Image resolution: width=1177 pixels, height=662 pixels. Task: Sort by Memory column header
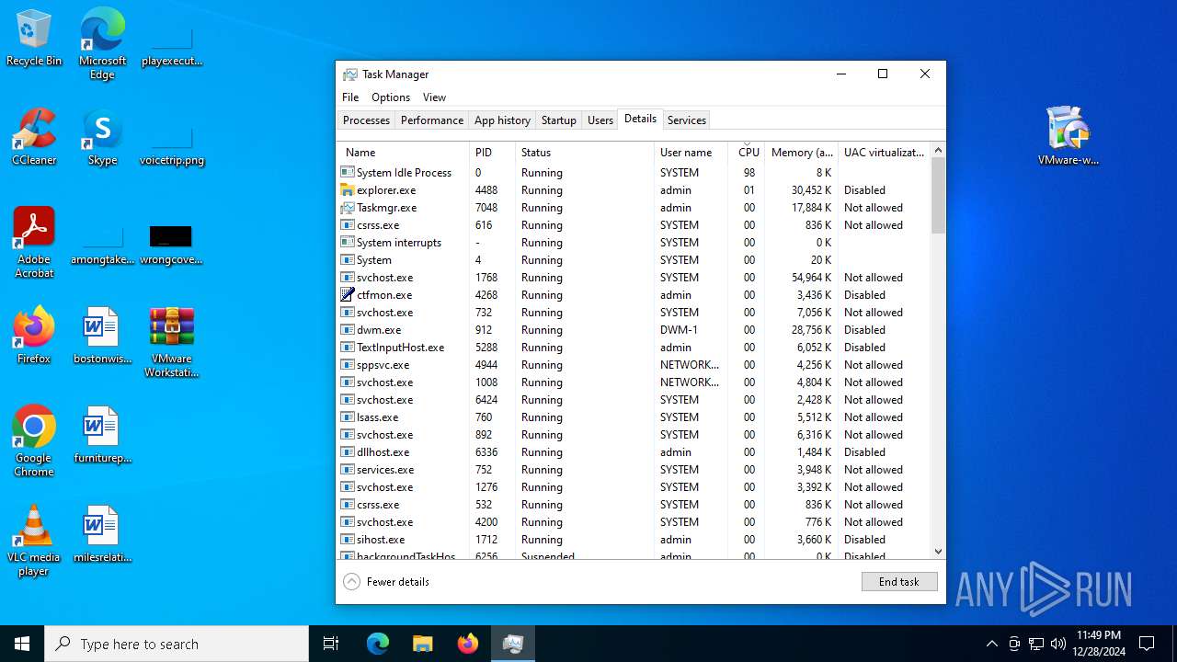[x=801, y=152]
